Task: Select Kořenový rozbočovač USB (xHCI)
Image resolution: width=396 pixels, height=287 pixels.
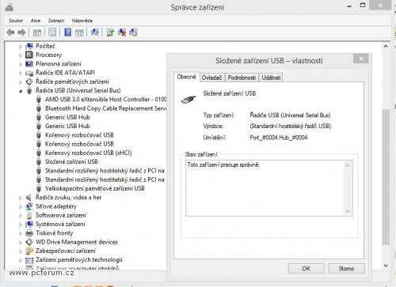Action: tap(88, 153)
